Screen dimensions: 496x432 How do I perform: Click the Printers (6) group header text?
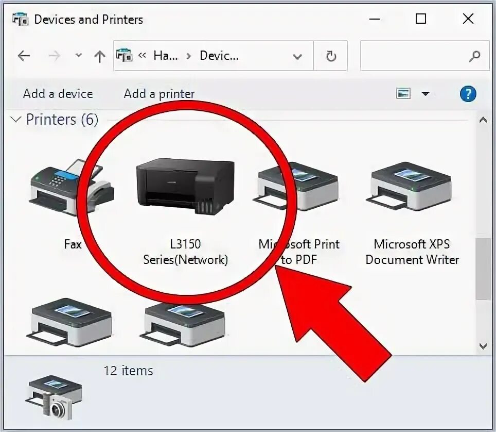pyautogui.click(x=62, y=120)
